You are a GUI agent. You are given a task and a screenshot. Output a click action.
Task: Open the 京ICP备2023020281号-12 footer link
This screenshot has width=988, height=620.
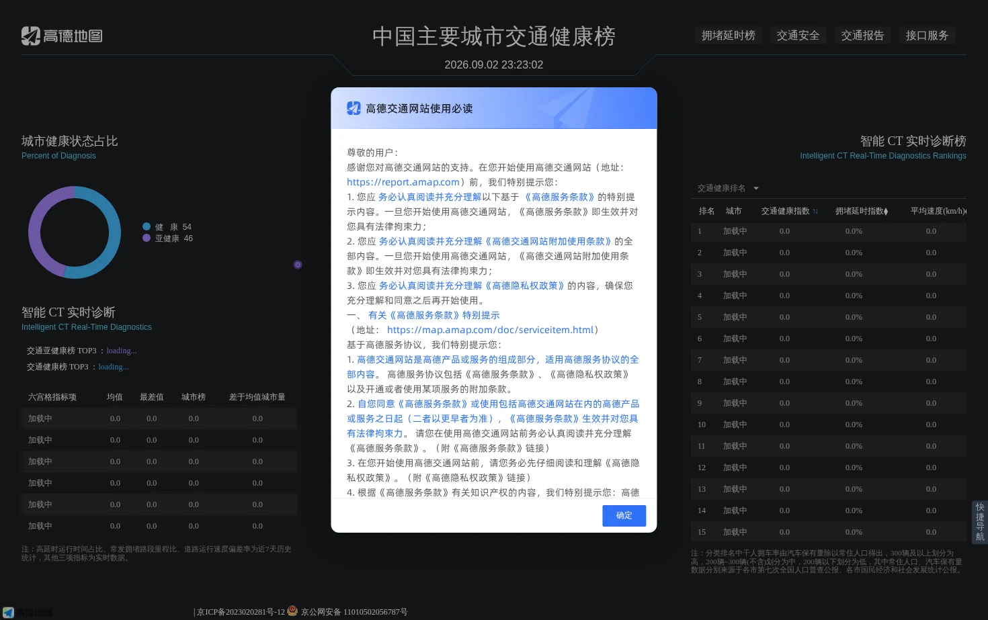click(x=241, y=612)
